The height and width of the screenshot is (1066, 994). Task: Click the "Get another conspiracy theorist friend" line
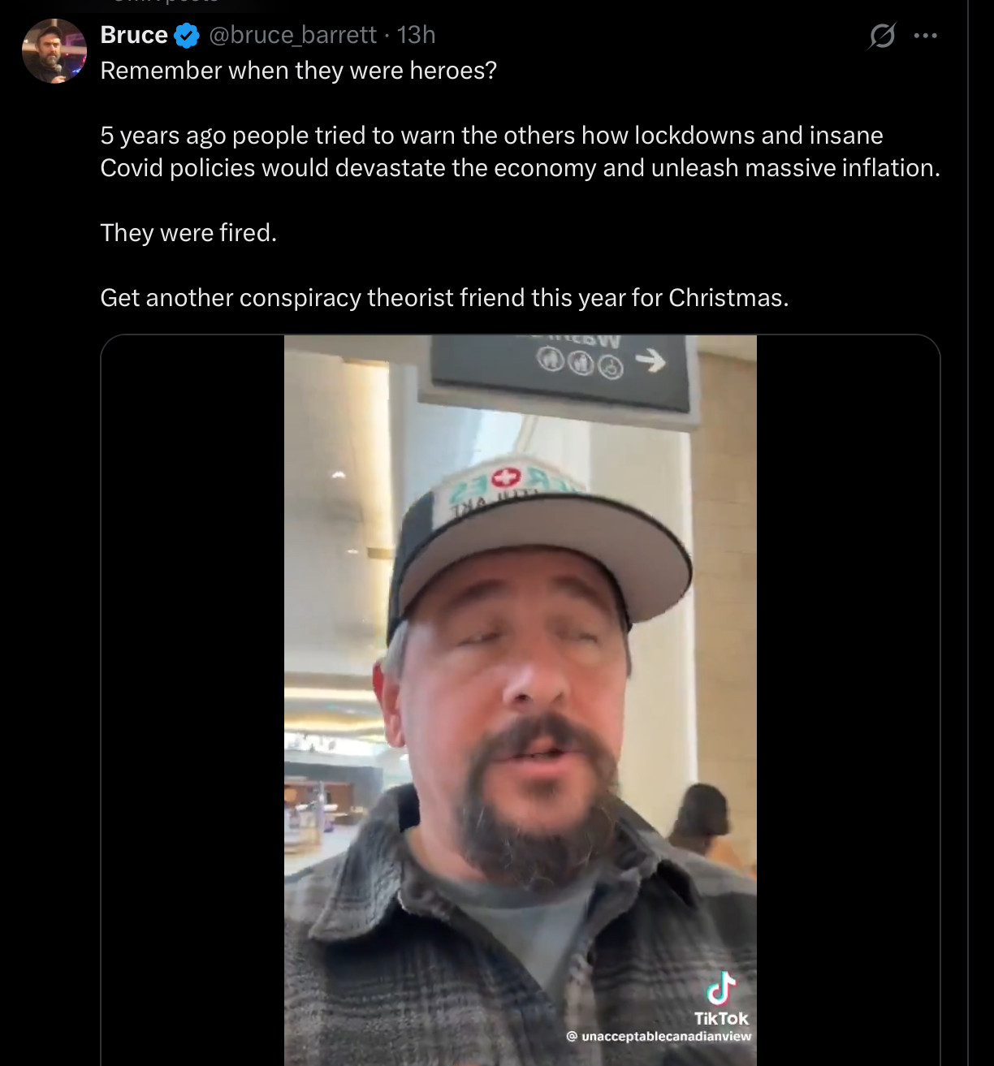(x=444, y=298)
